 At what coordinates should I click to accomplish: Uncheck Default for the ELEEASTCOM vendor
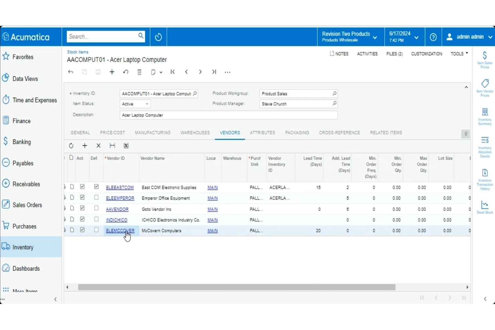point(96,187)
